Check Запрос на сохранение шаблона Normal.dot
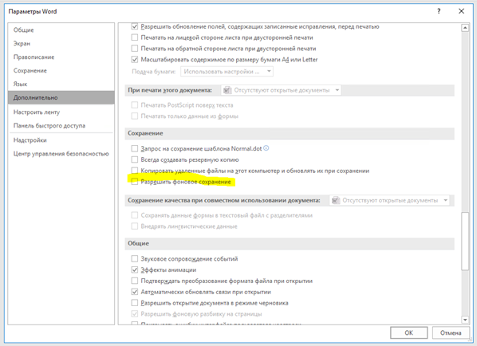Viewport: 477px width, 346px height. (135, 148)
